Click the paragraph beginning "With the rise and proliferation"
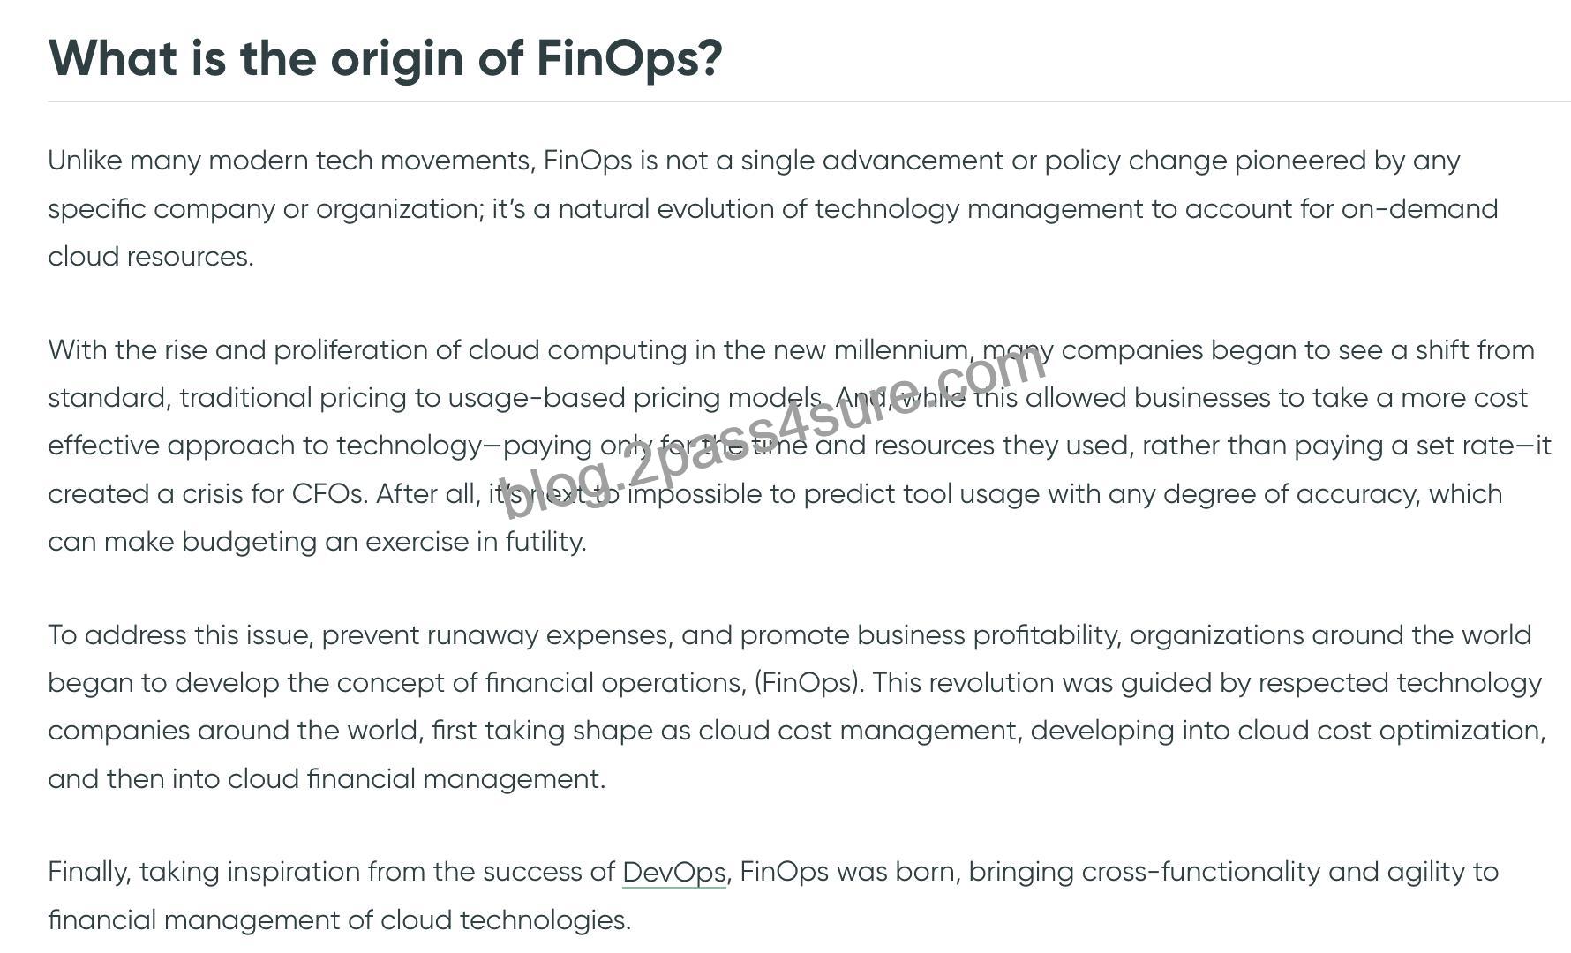Screen dimensions: 1571x953 click(799, 445)
